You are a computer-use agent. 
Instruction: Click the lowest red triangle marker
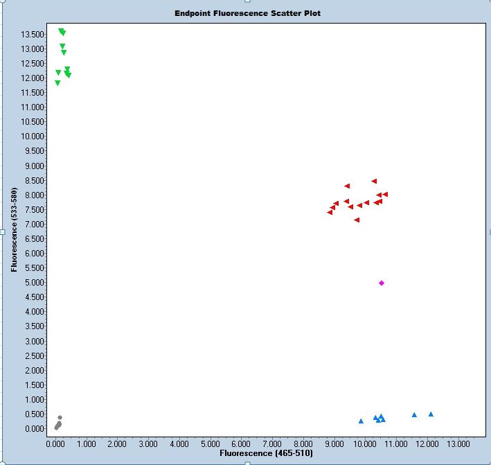point(357,220)
